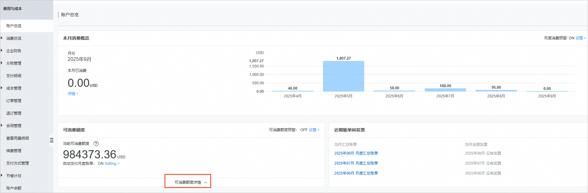Click 2025年06月 没有发票 text
The height and width of the screenshot is (193, 588).
pos(483,173)
